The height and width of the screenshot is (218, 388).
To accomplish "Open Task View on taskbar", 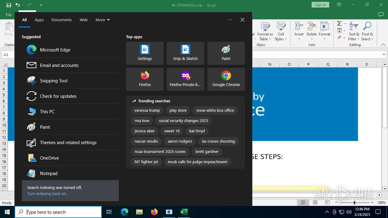I will (109, 212).
